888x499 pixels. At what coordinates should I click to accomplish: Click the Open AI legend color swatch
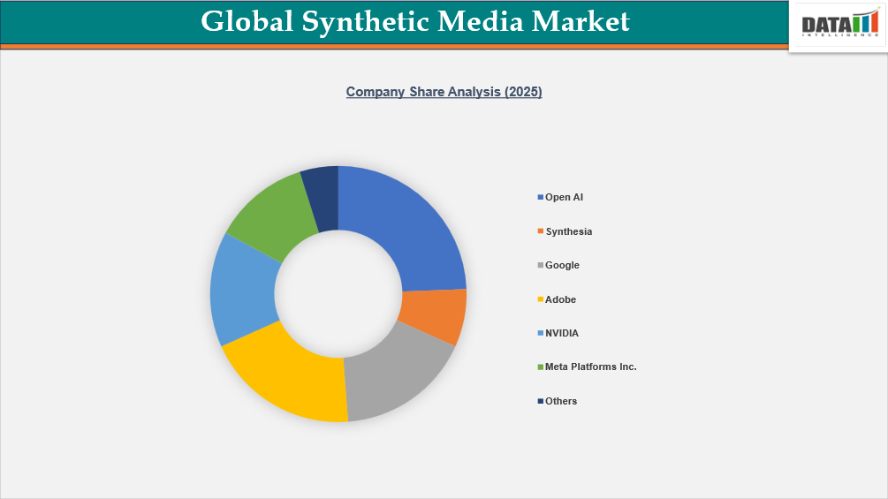point(540,198)
